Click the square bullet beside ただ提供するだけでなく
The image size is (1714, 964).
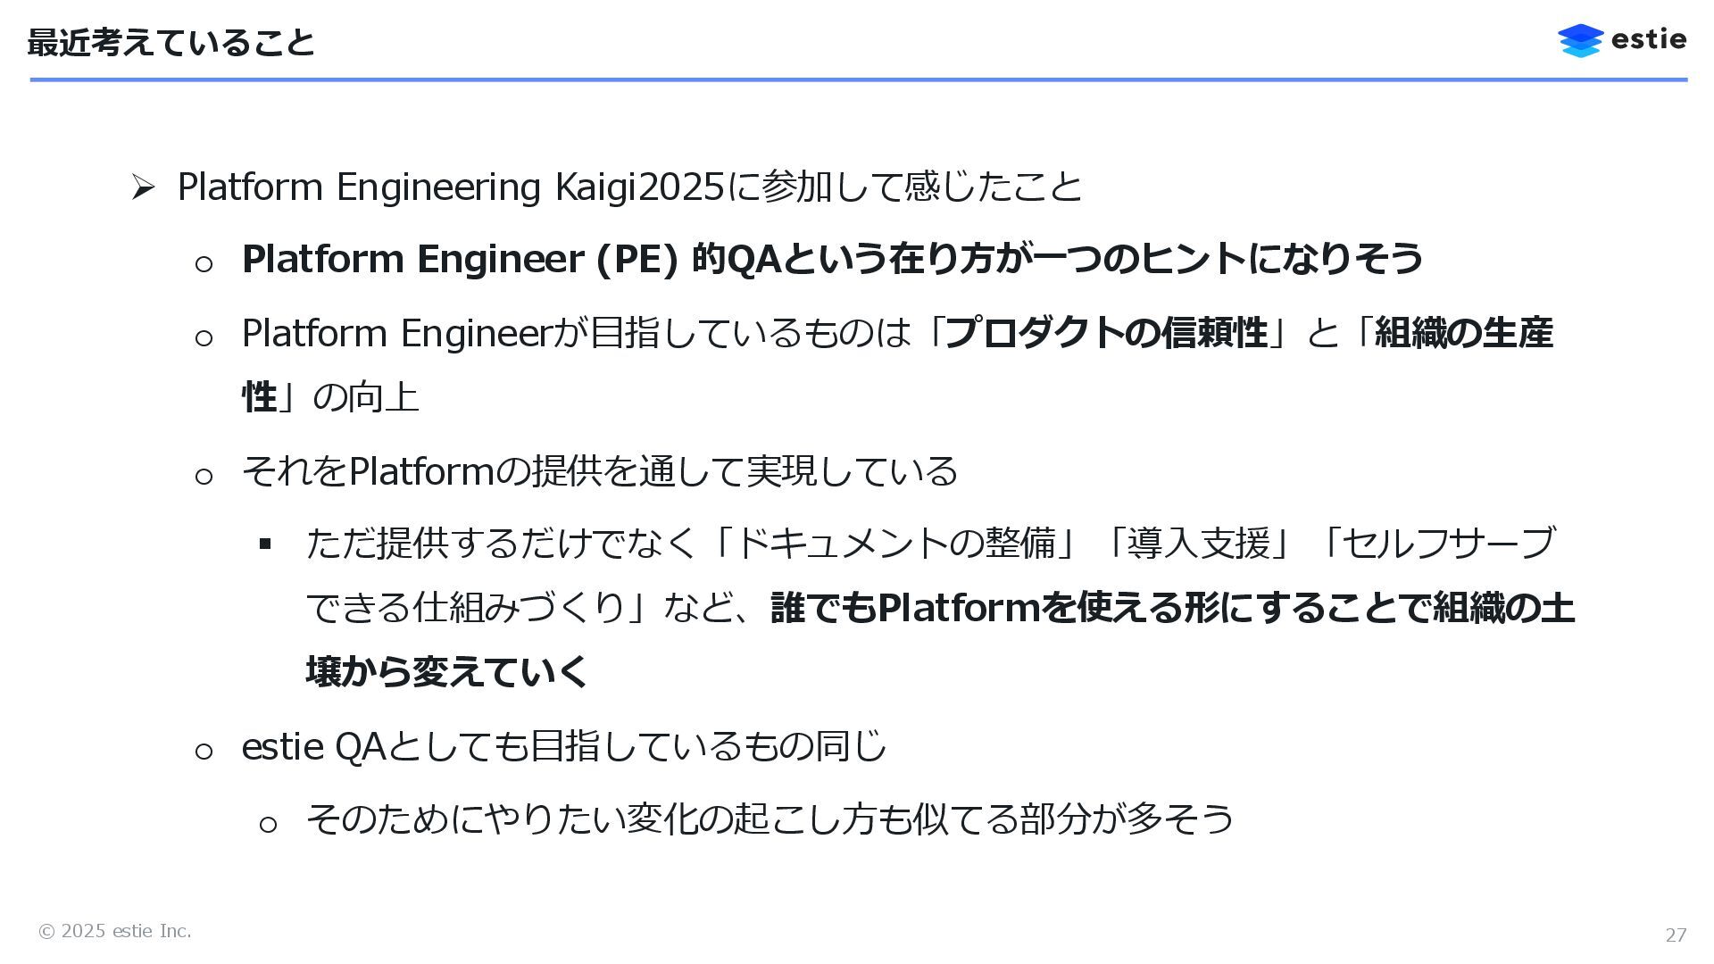click(x=265, y=543)
